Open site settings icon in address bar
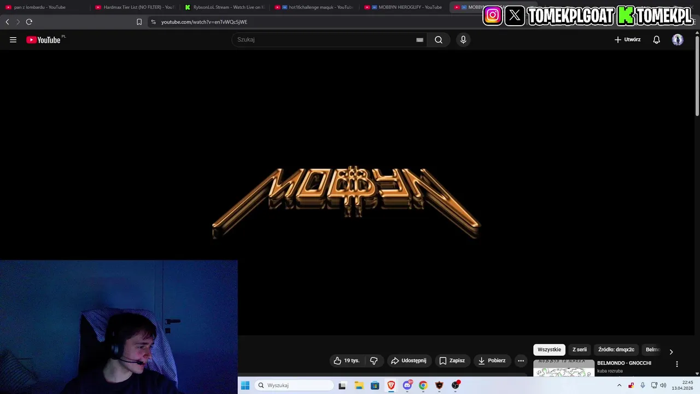This screenshot has height=394, width=700. 153,22
